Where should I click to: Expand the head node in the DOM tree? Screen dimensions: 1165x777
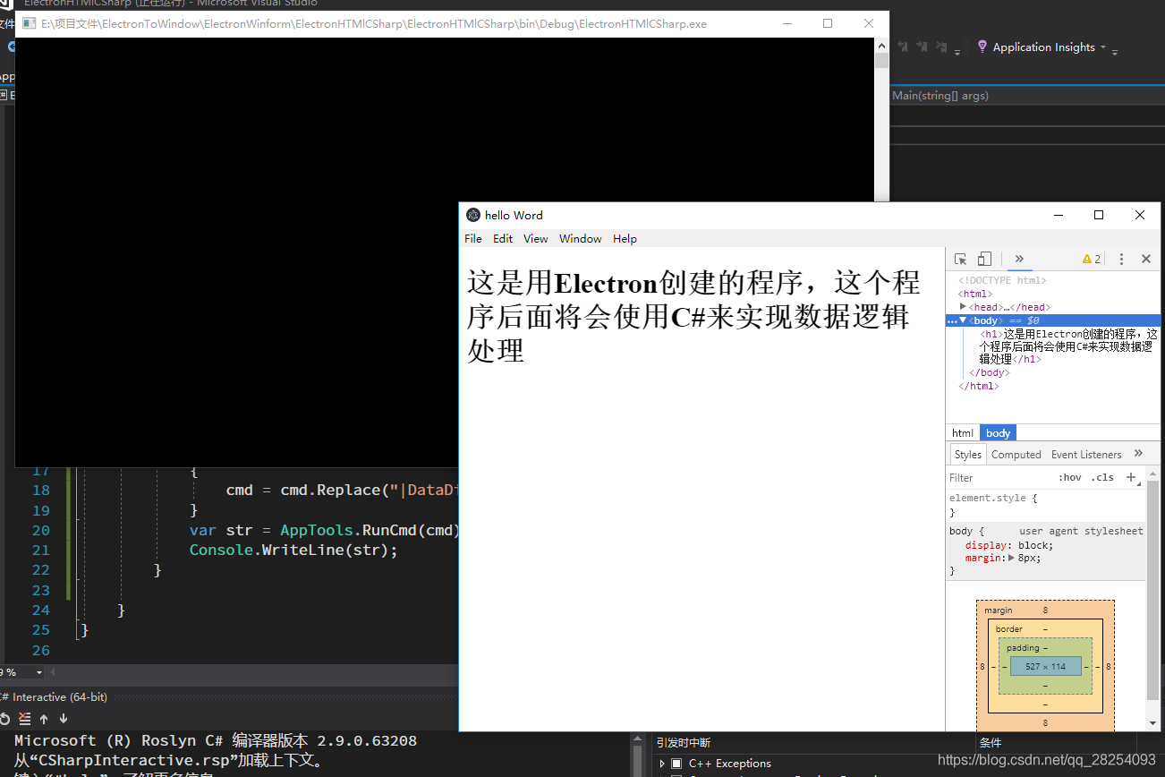[x=963, y=307]
